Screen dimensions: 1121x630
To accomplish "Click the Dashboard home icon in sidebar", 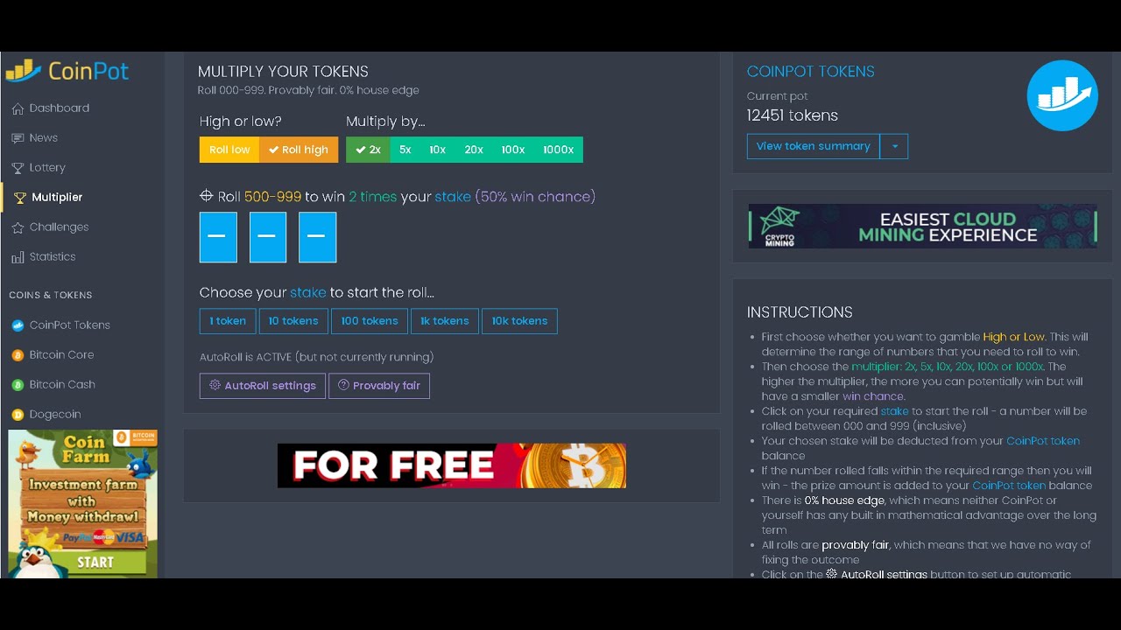I will click(x=18, y=108).
